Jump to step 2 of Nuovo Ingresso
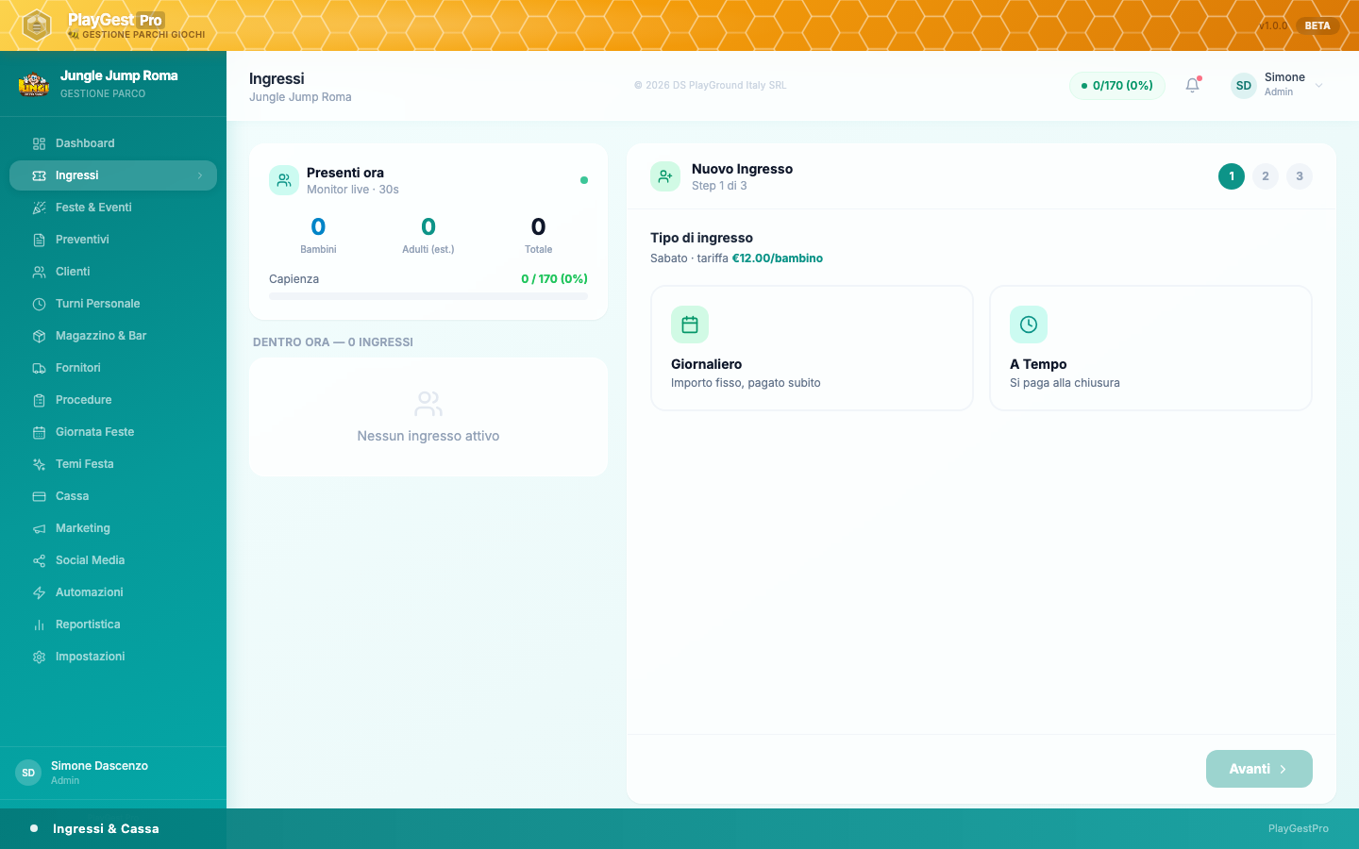The width and height of the screenshot is (1359, 849). coord(1266,176)
